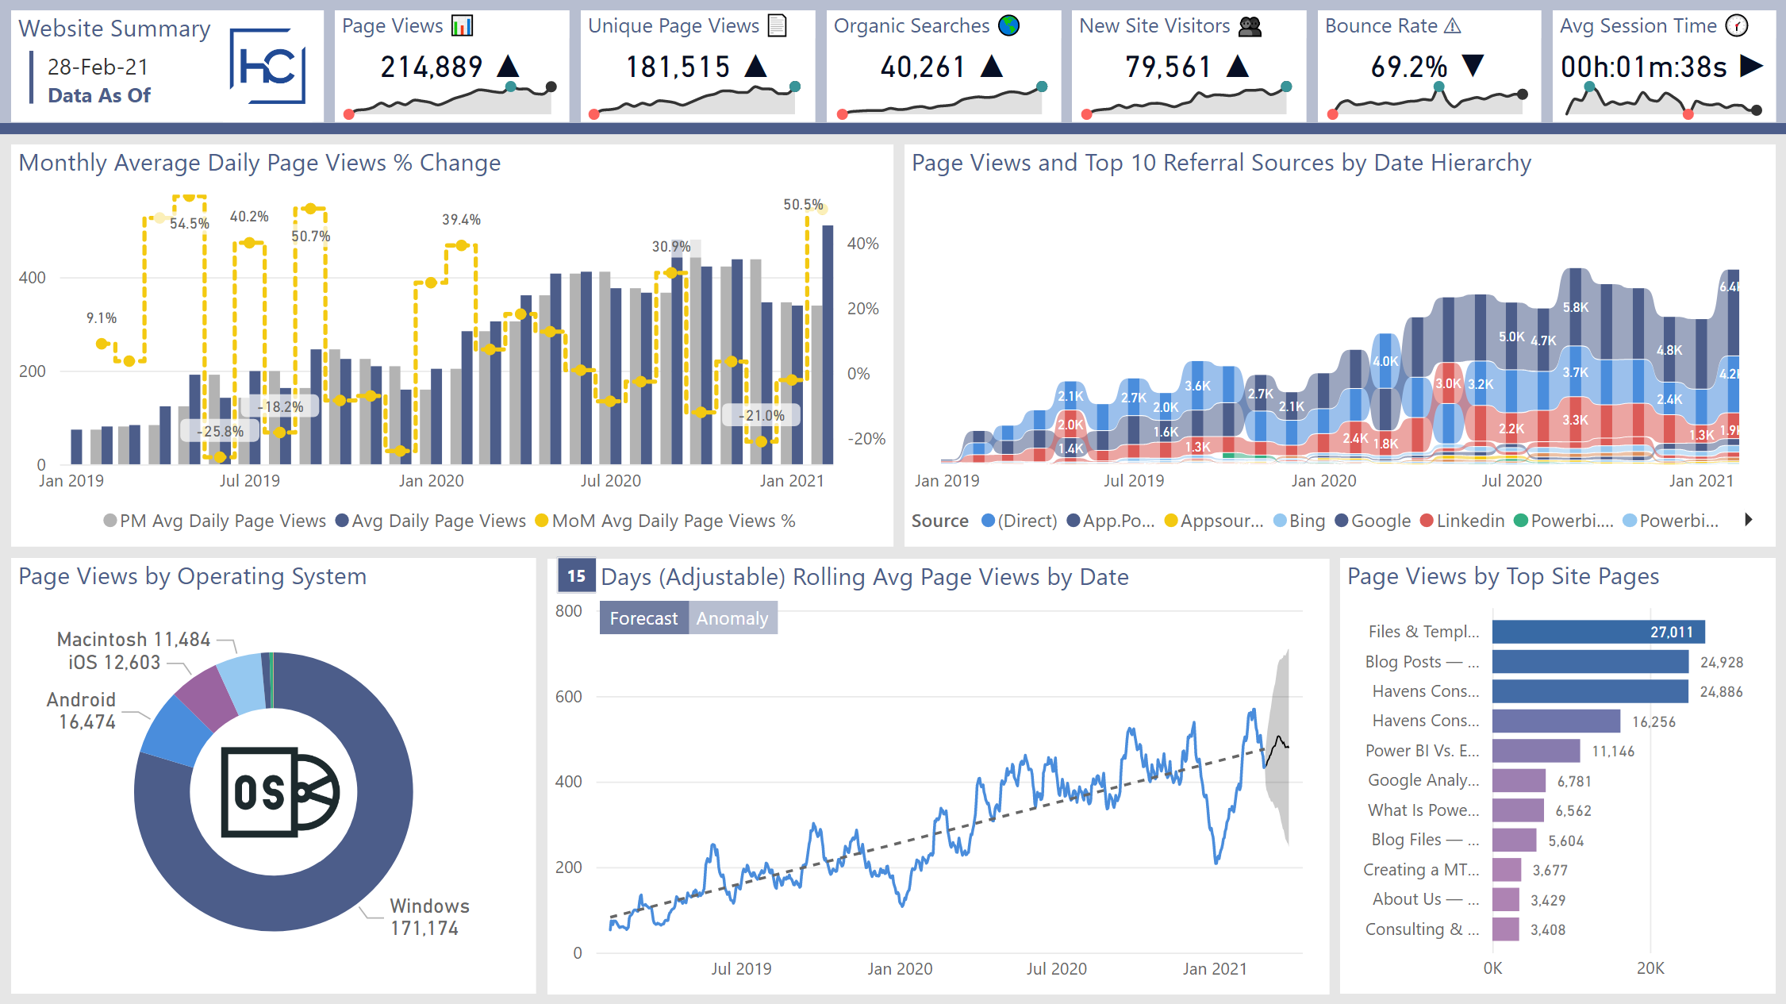Click the 5.8K ribbon chart label
This screenshot has height=1004, width=1786.
1576,307
